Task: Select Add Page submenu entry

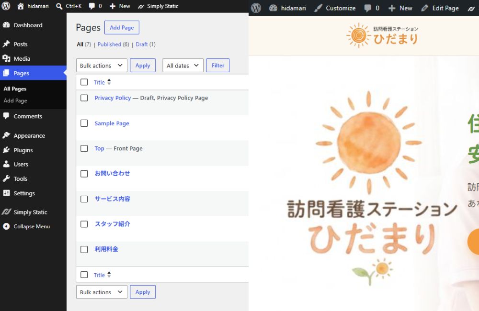Action: pyautogui.click(x=15, y=101)
